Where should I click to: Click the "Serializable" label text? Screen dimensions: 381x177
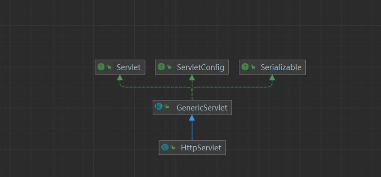click(x=281, y=67)
